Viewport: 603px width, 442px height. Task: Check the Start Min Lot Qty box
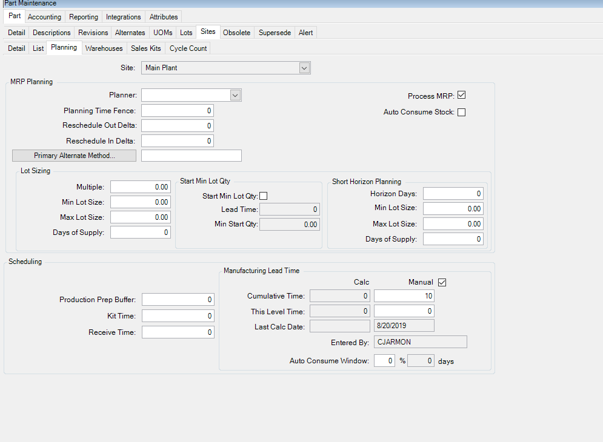(264, 196)
